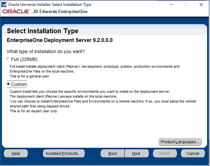Close the installer window
Image resolution: width=210 pixels, height=166 pixels.
(x=201, y=5)
